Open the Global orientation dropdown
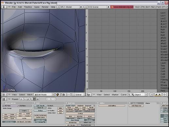Screen dimensions: 169x127 point(80,95)
